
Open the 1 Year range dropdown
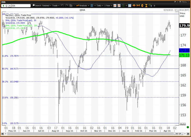pos(108,6)
